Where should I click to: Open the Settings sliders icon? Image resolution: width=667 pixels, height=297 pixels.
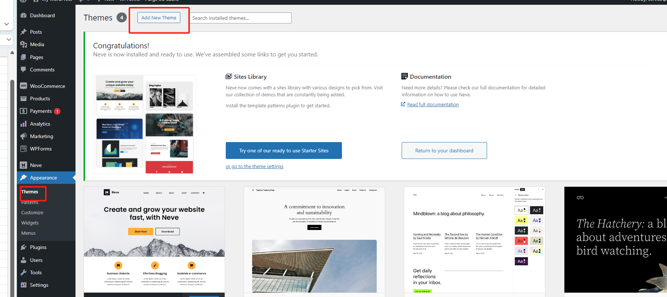23,285
